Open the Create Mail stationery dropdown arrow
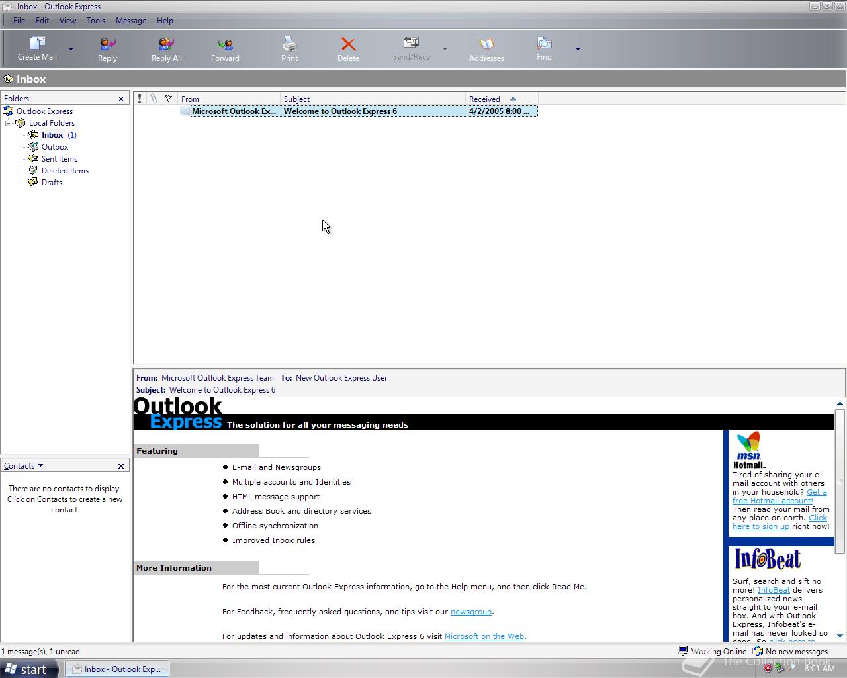Viewport: 847px width, 678px height. pyautogui.click(x=71, y=49)
